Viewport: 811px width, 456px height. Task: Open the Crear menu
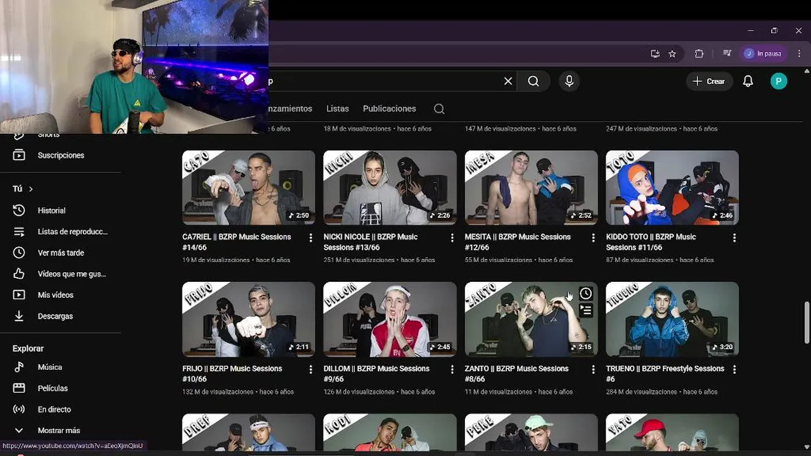pyautogui.click(x=709, y=81)
